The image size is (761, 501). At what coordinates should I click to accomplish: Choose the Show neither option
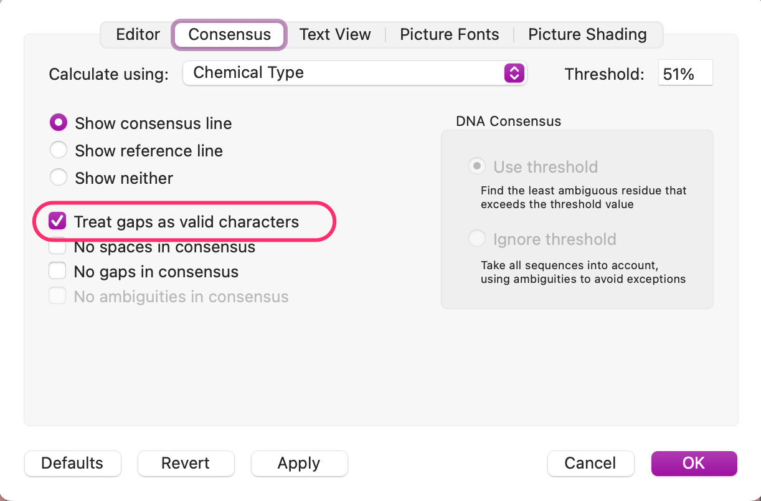[x=58, y=177]
